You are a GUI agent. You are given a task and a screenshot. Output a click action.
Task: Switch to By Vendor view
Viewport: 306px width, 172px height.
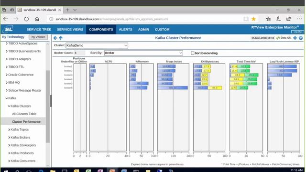click(x=38, y=37)
